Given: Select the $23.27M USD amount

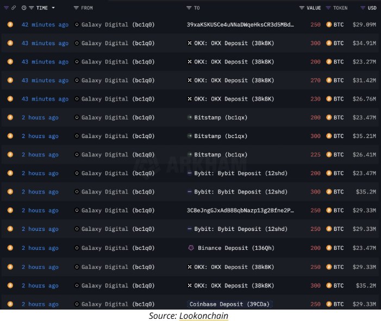Looking at the screenshot, I should click(364, 62).
